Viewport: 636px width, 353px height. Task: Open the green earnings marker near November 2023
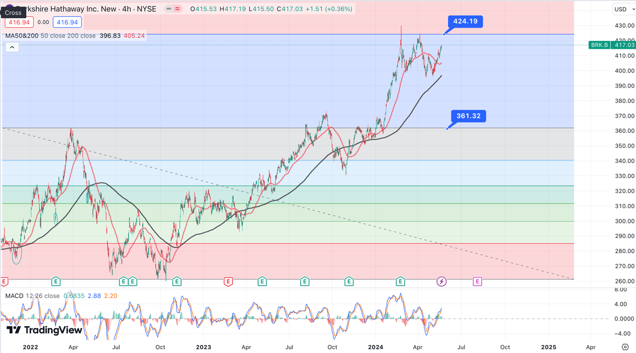(x=349, y=281)
